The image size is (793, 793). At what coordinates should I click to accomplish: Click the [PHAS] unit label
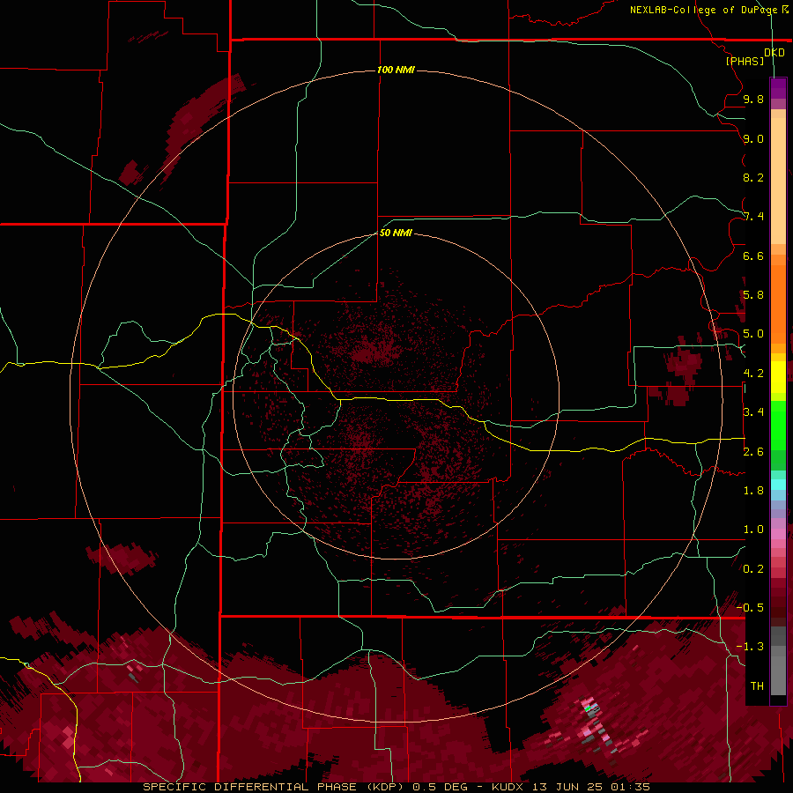coord(745,61)
